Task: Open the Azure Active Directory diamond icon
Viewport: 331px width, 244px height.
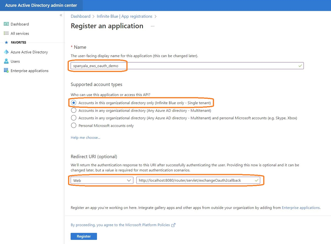Action: pyautogui.click(x=6, y=52)
